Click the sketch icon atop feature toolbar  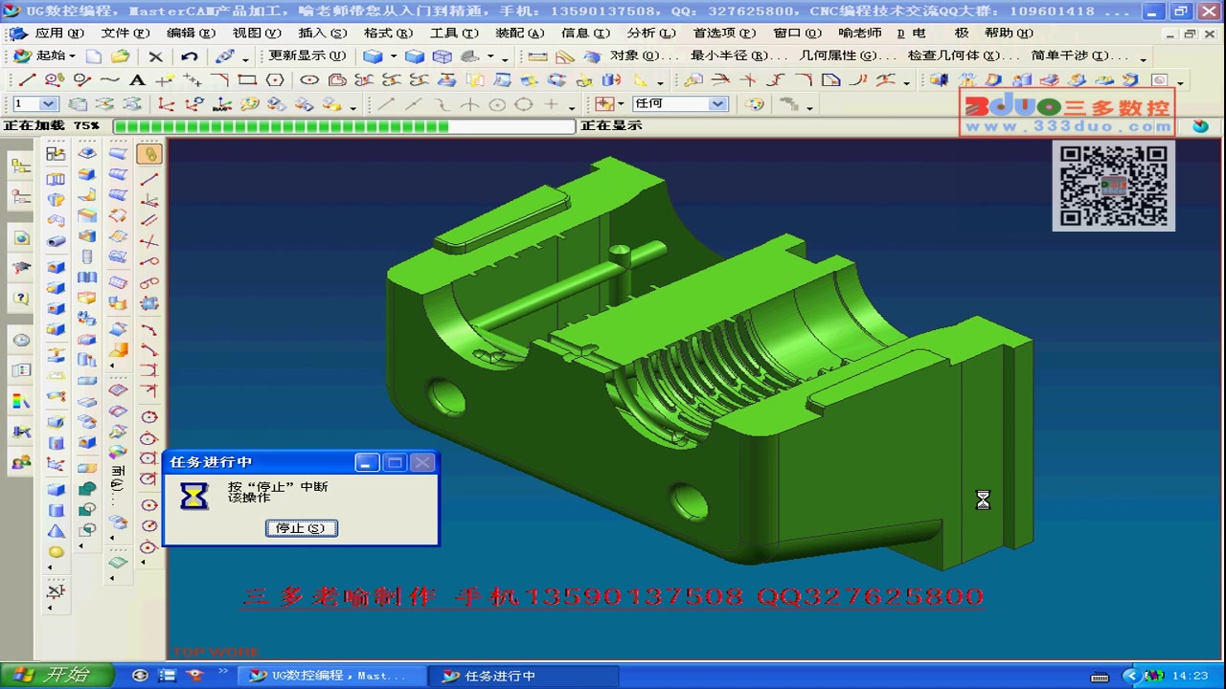pos(56,153)
